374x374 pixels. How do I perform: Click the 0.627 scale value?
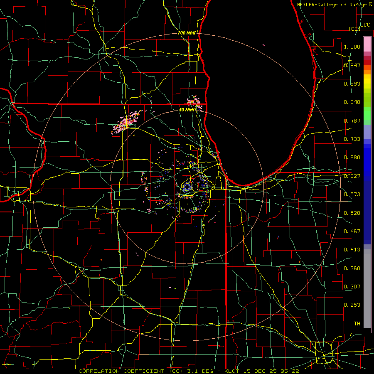[352, 176]
